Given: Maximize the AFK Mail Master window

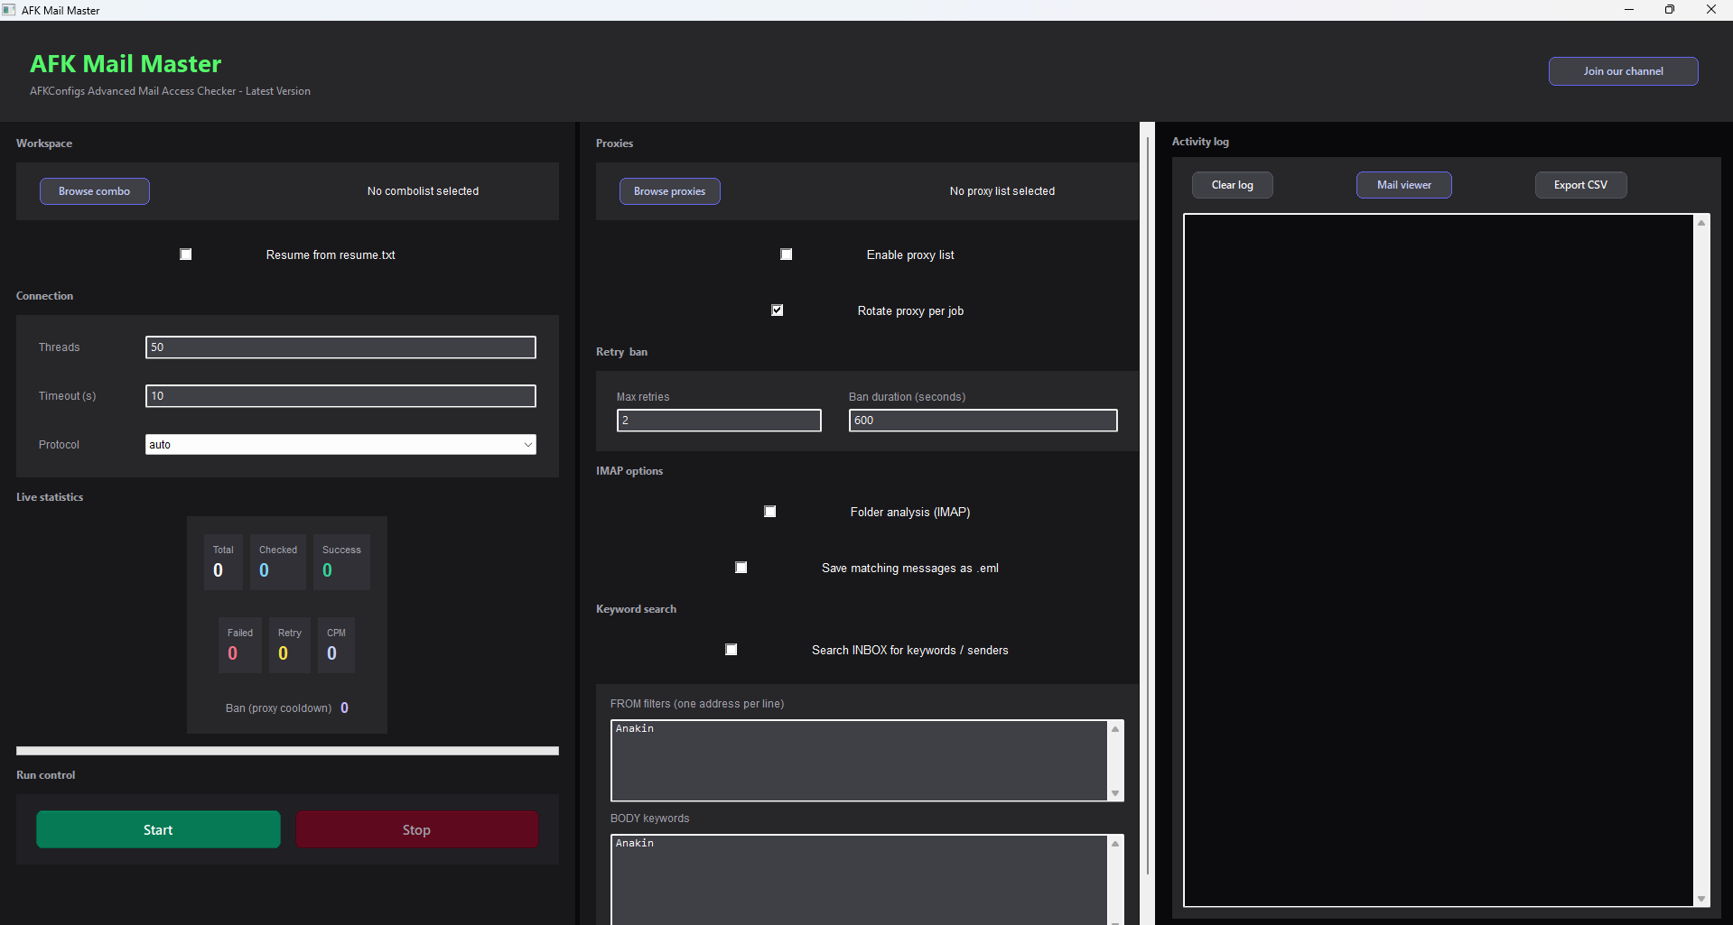Looking at the screenshot, I should [1670, 10].
